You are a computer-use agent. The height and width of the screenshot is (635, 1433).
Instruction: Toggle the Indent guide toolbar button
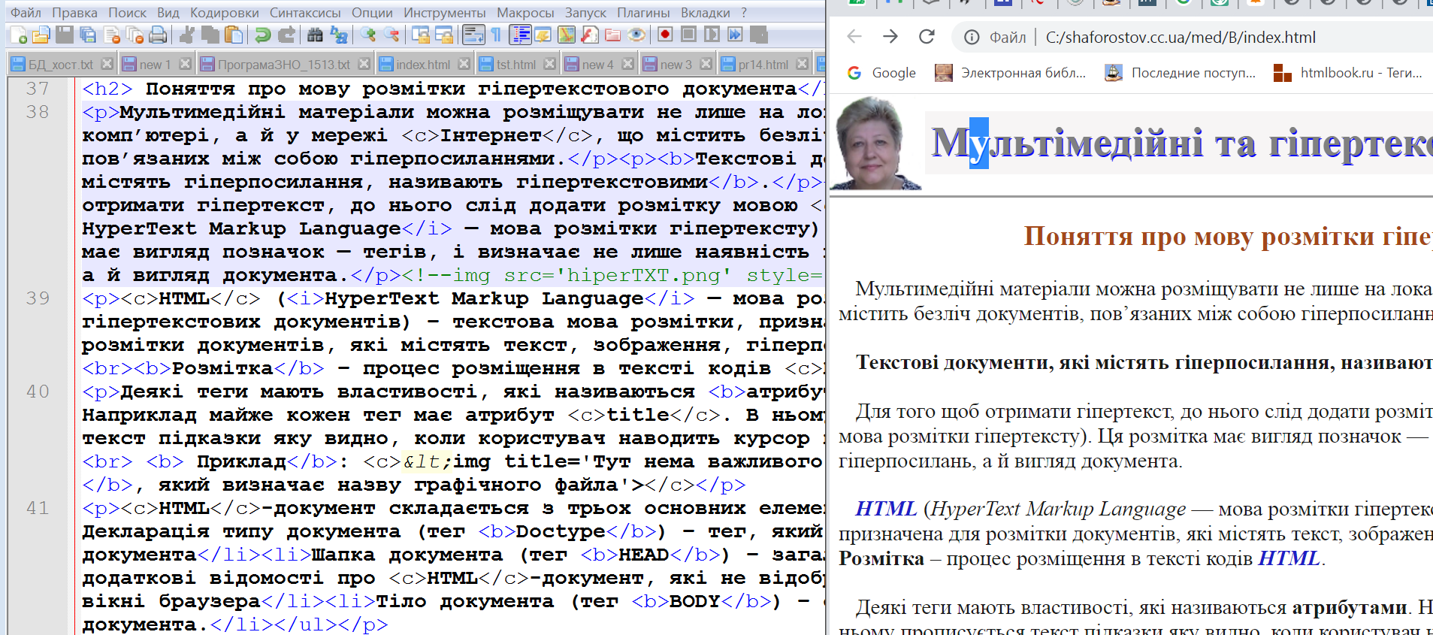click(x=520, y=35)
